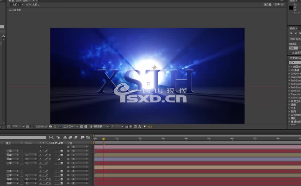The height and width of the screenshot is (186, 301).
Task: Open the Graph Editor icon
Action: [x=88, y=137]
